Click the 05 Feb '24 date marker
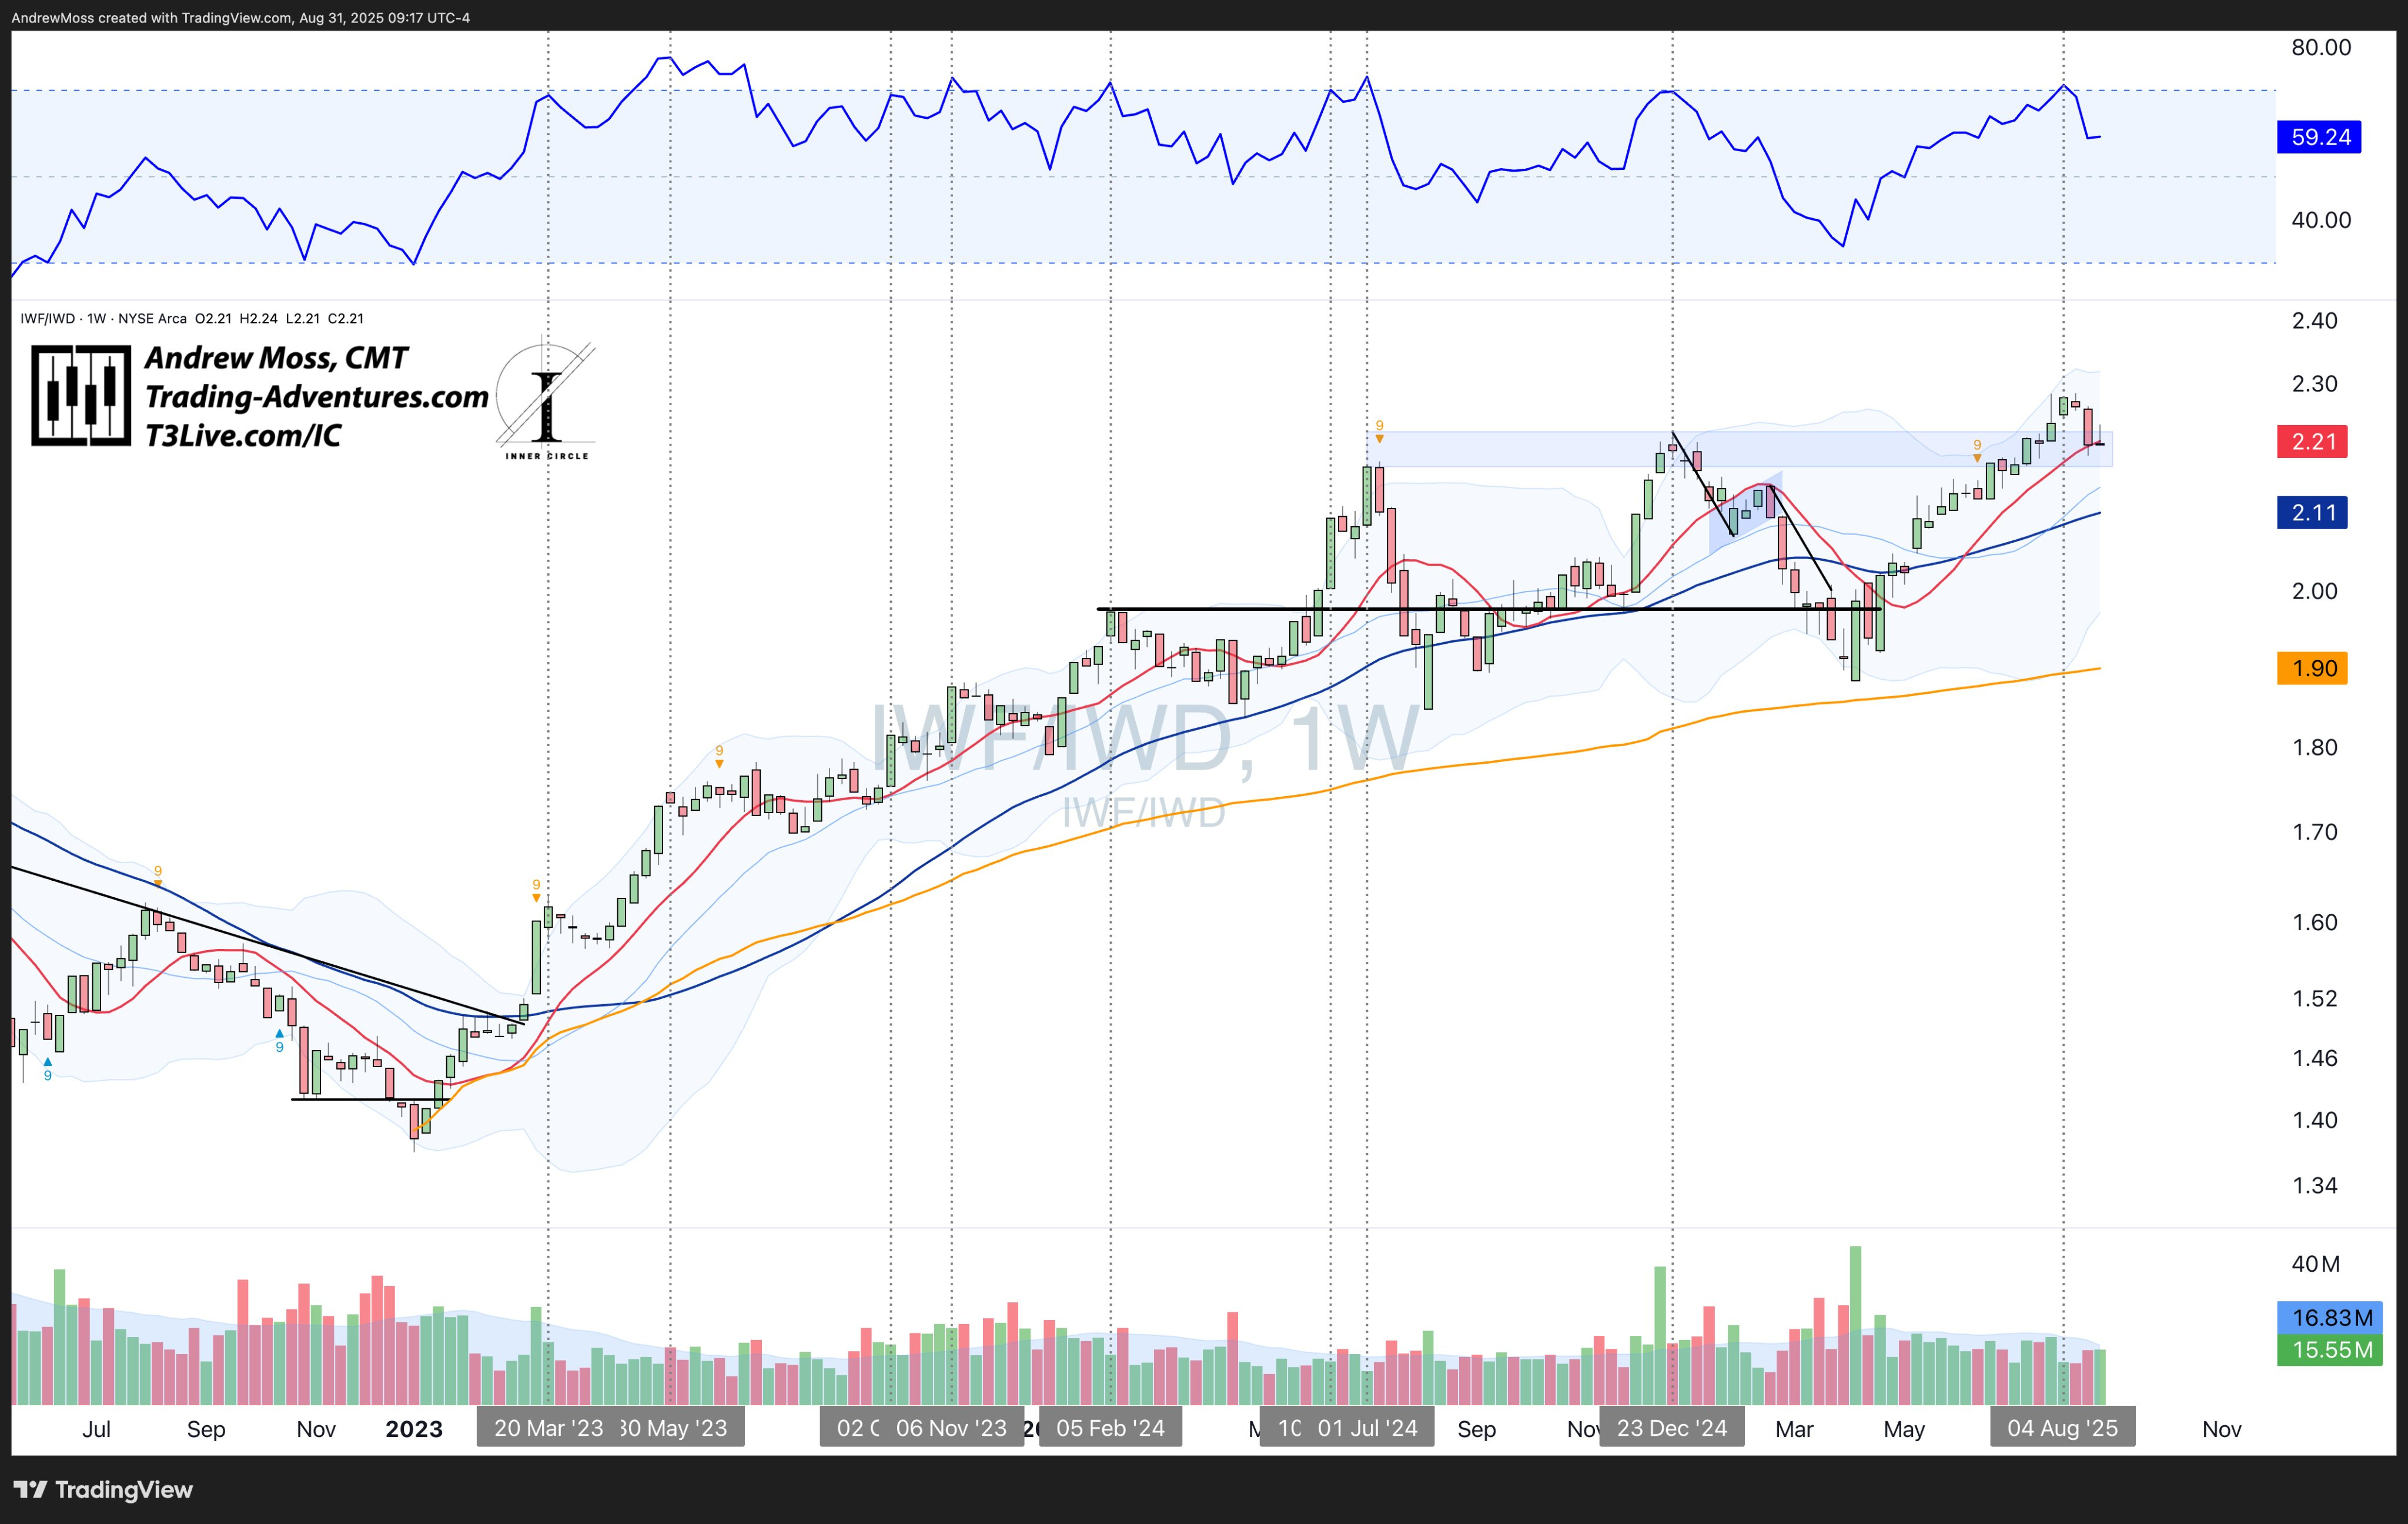This screenshot has height=1524, width=2408. pyautogui.click(x=1110, y=1427)
